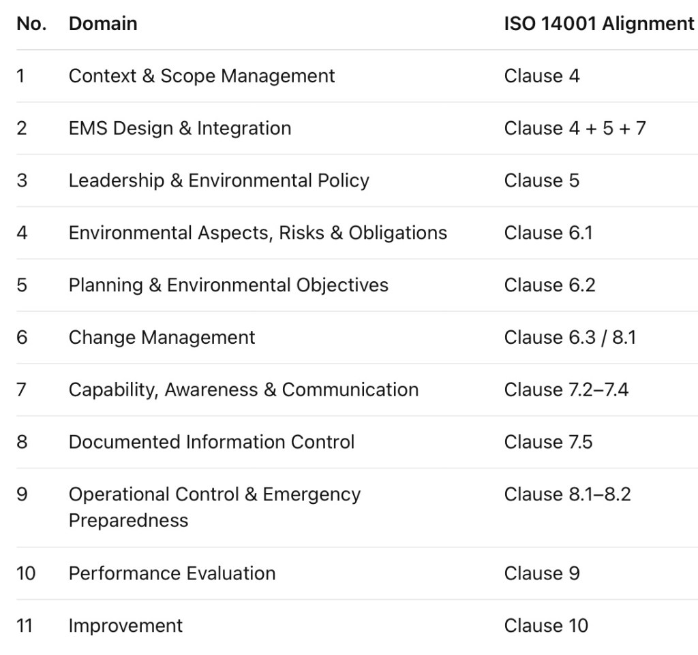Click the Domain column header

pyautogui.click(x=103, y=24)
